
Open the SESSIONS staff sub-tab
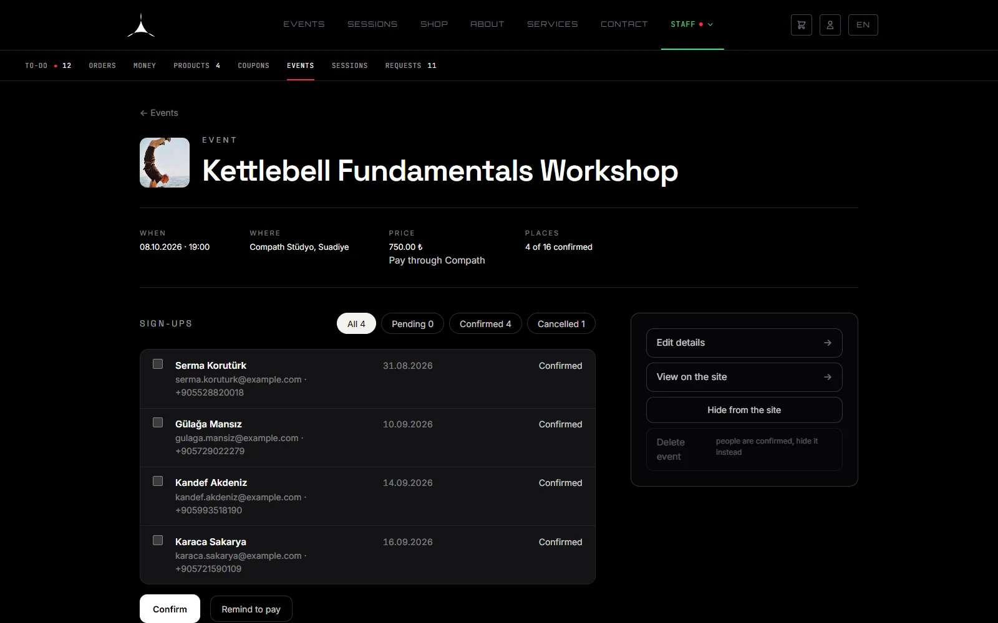350,65
